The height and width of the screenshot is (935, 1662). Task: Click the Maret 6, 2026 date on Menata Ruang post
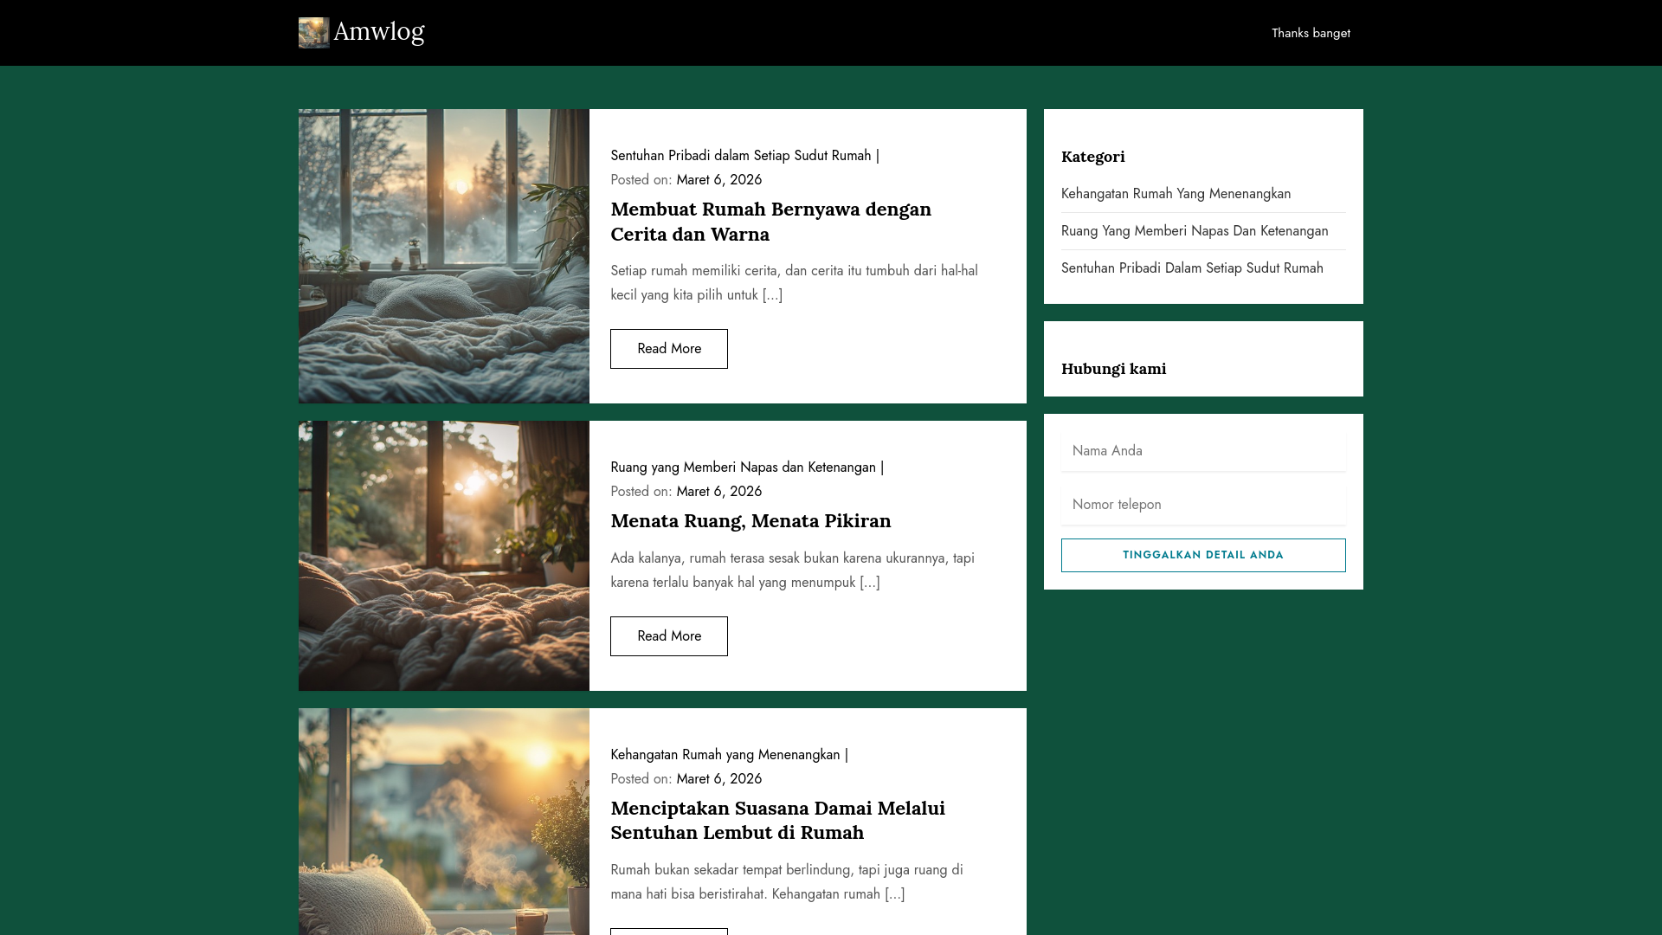718,492
